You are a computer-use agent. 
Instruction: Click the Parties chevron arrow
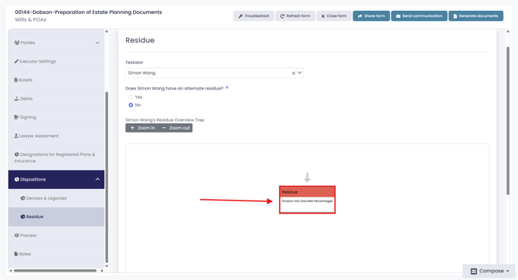[97, 43]
